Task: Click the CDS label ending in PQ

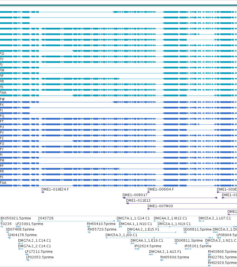Action: point(2,116)
